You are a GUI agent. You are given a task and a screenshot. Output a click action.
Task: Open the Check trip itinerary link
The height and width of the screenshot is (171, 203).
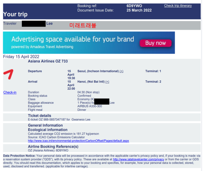(178, 6)
